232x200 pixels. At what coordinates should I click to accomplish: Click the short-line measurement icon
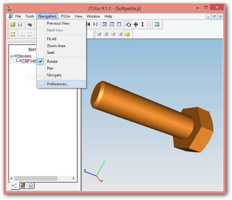point(22,34)
